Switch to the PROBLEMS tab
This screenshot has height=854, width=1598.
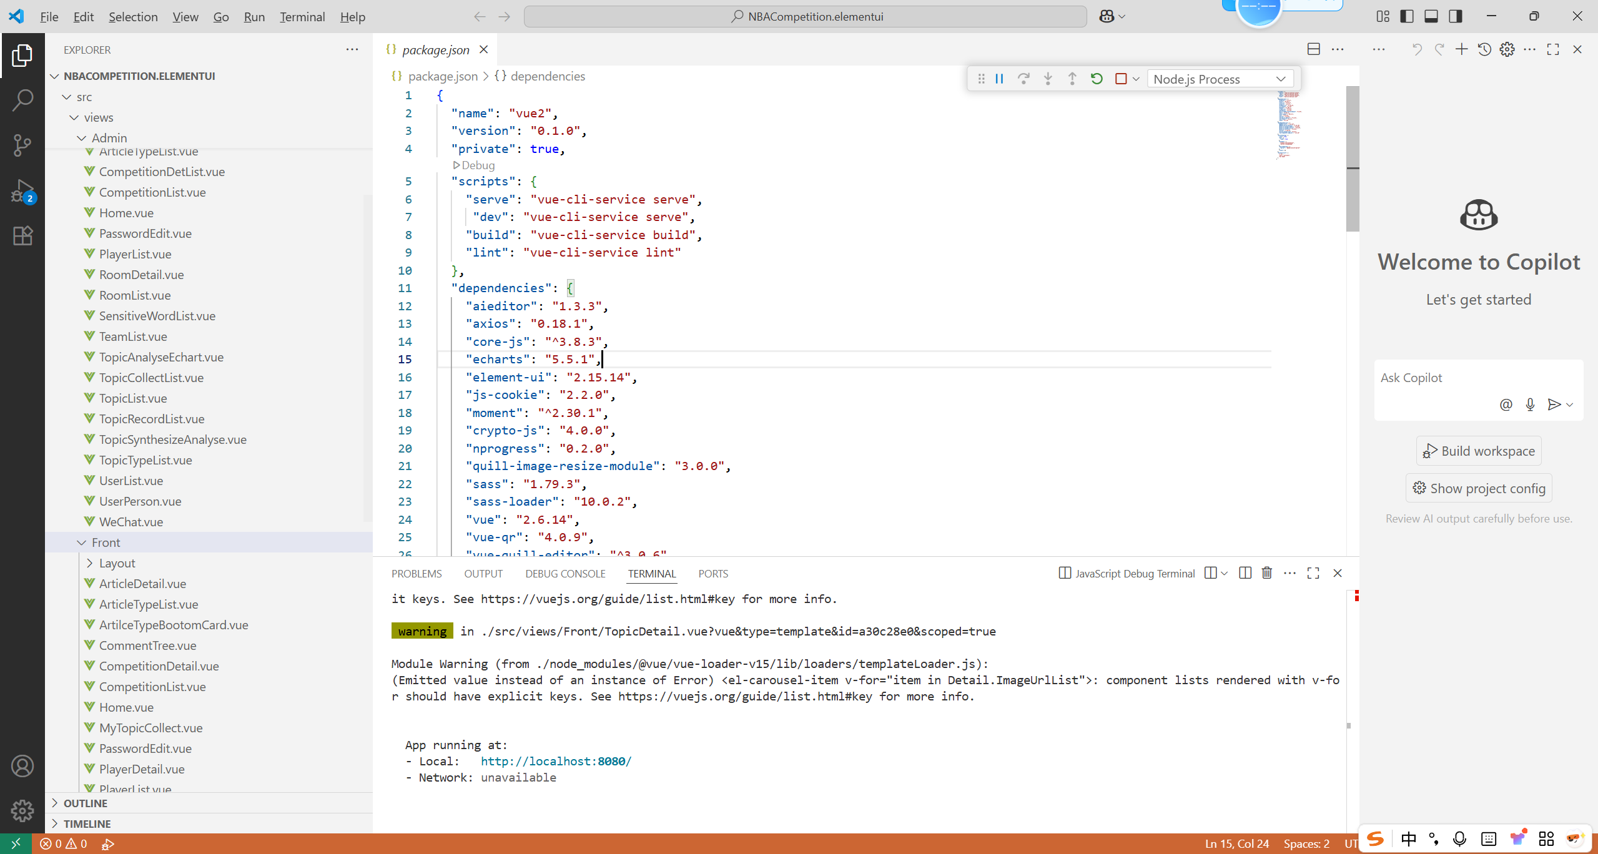click(417, 574)
